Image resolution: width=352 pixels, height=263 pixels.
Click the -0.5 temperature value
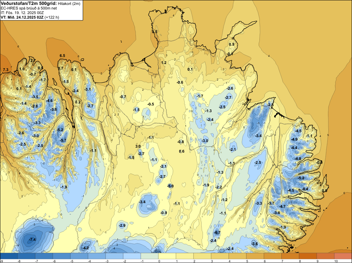[x=151, y=104]
